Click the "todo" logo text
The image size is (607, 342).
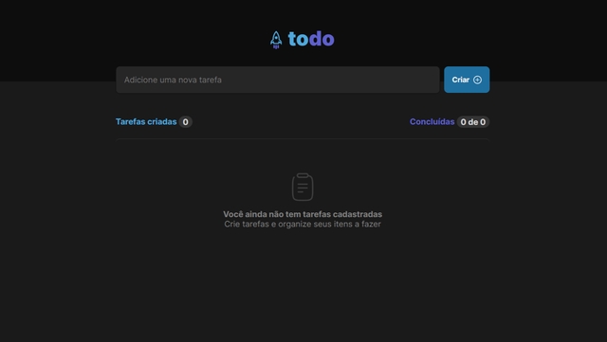pyautogui.click(x=311, y=39)
